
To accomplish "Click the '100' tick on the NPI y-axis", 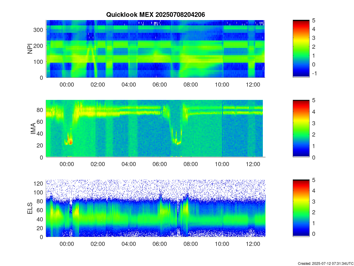I will tap(39, 62).
